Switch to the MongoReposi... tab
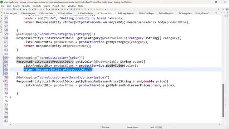229x129 pixels. pos(126,13)
